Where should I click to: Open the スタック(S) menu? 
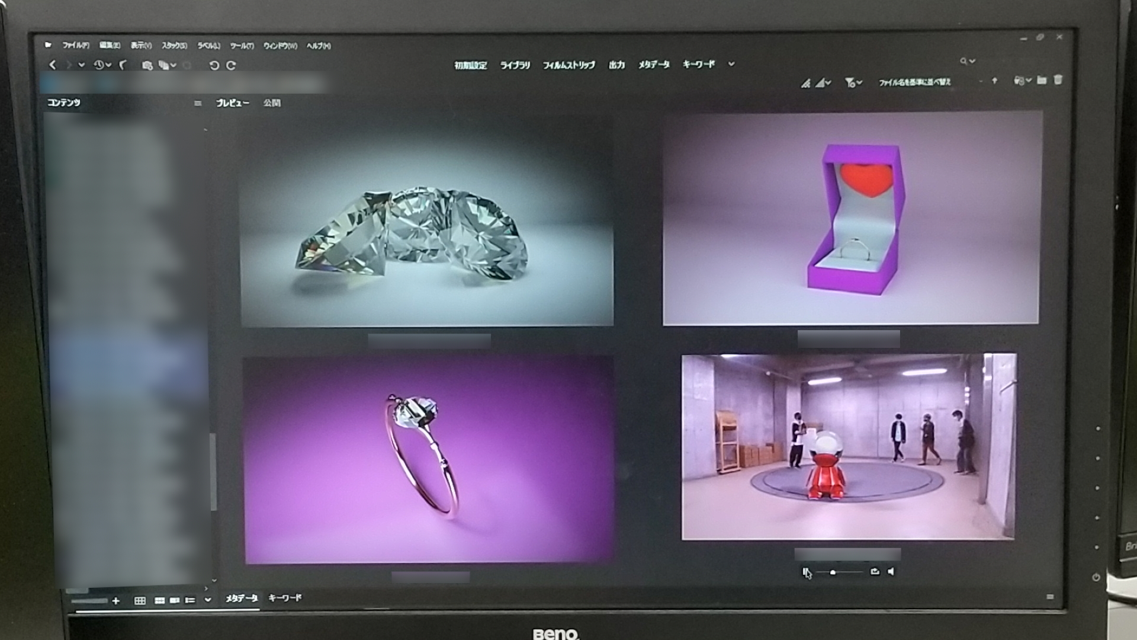tap(175, 46)
